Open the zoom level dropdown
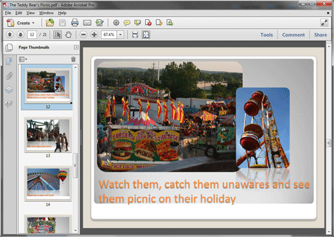334x237 pixels. tap(121, 35)
